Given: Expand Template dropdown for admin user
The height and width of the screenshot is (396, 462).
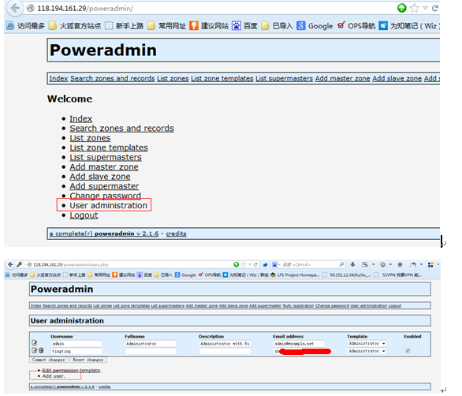Looking at the screenshot, I should [x=367, y=343].
